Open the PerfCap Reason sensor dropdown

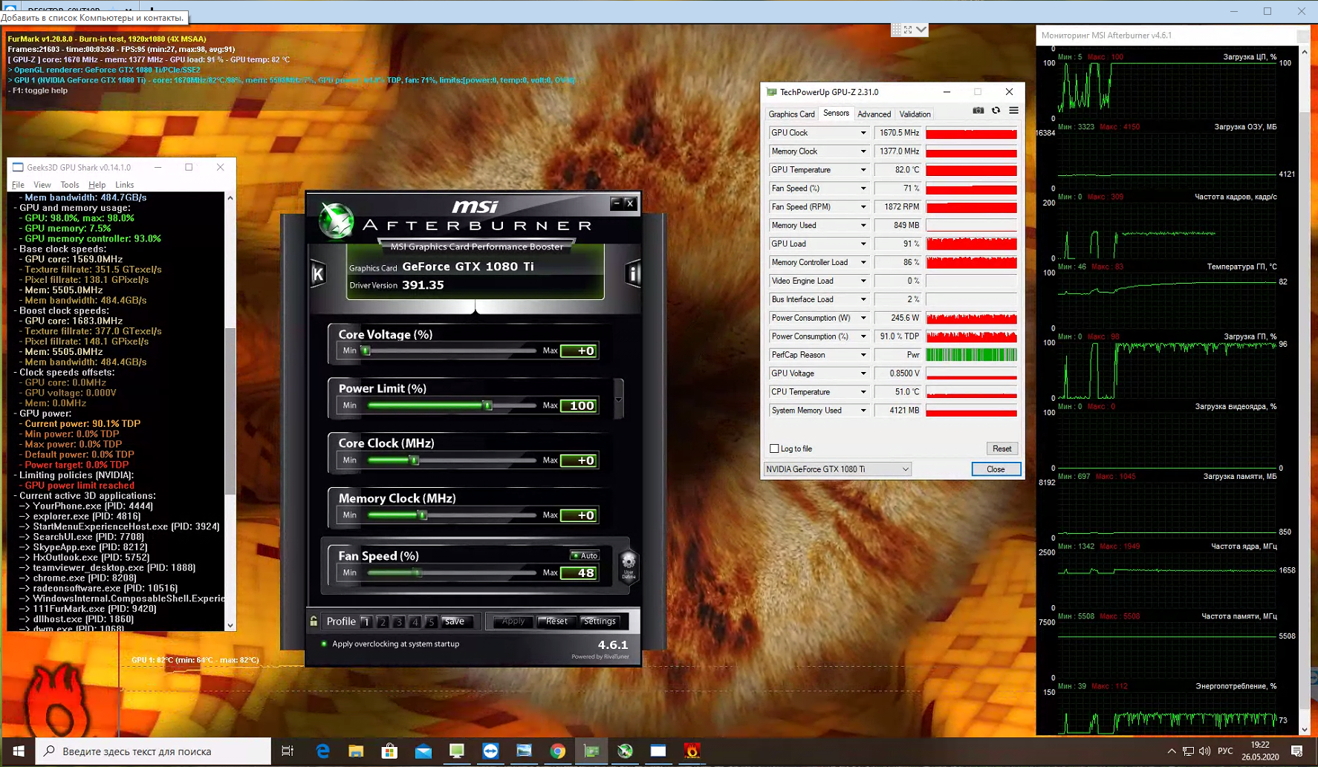[863, 355]
